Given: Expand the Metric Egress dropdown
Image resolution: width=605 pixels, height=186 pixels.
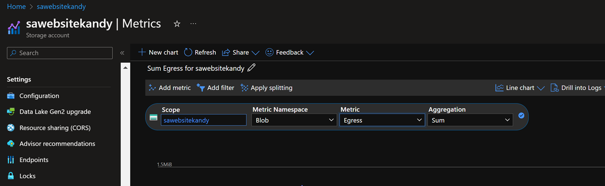Looking at the screenshot, I should (382, 120).
